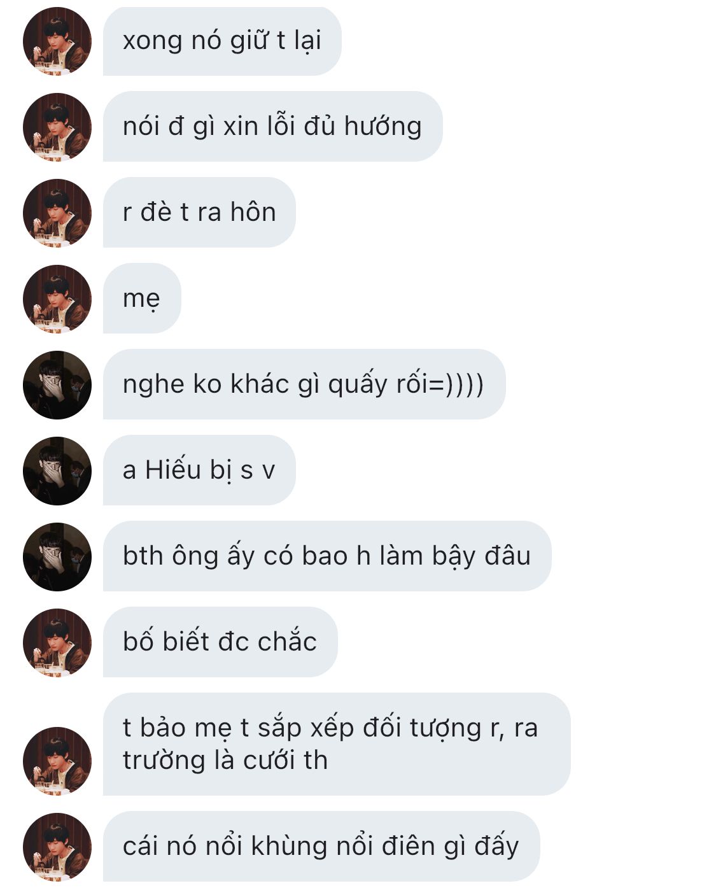Select message 'cái nó nổi khùng nổi điên gì đấy'
This screenshot has width=716, height=895.
point(321,847)
